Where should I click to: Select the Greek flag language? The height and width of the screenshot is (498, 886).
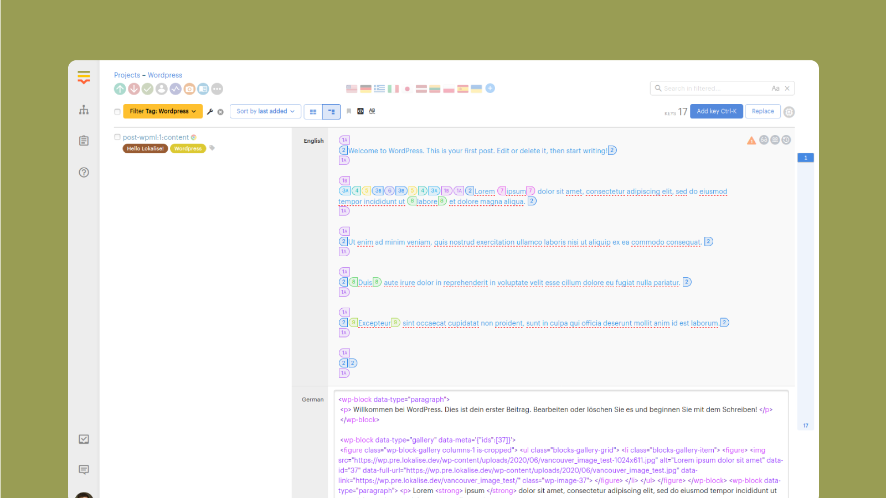379,89
